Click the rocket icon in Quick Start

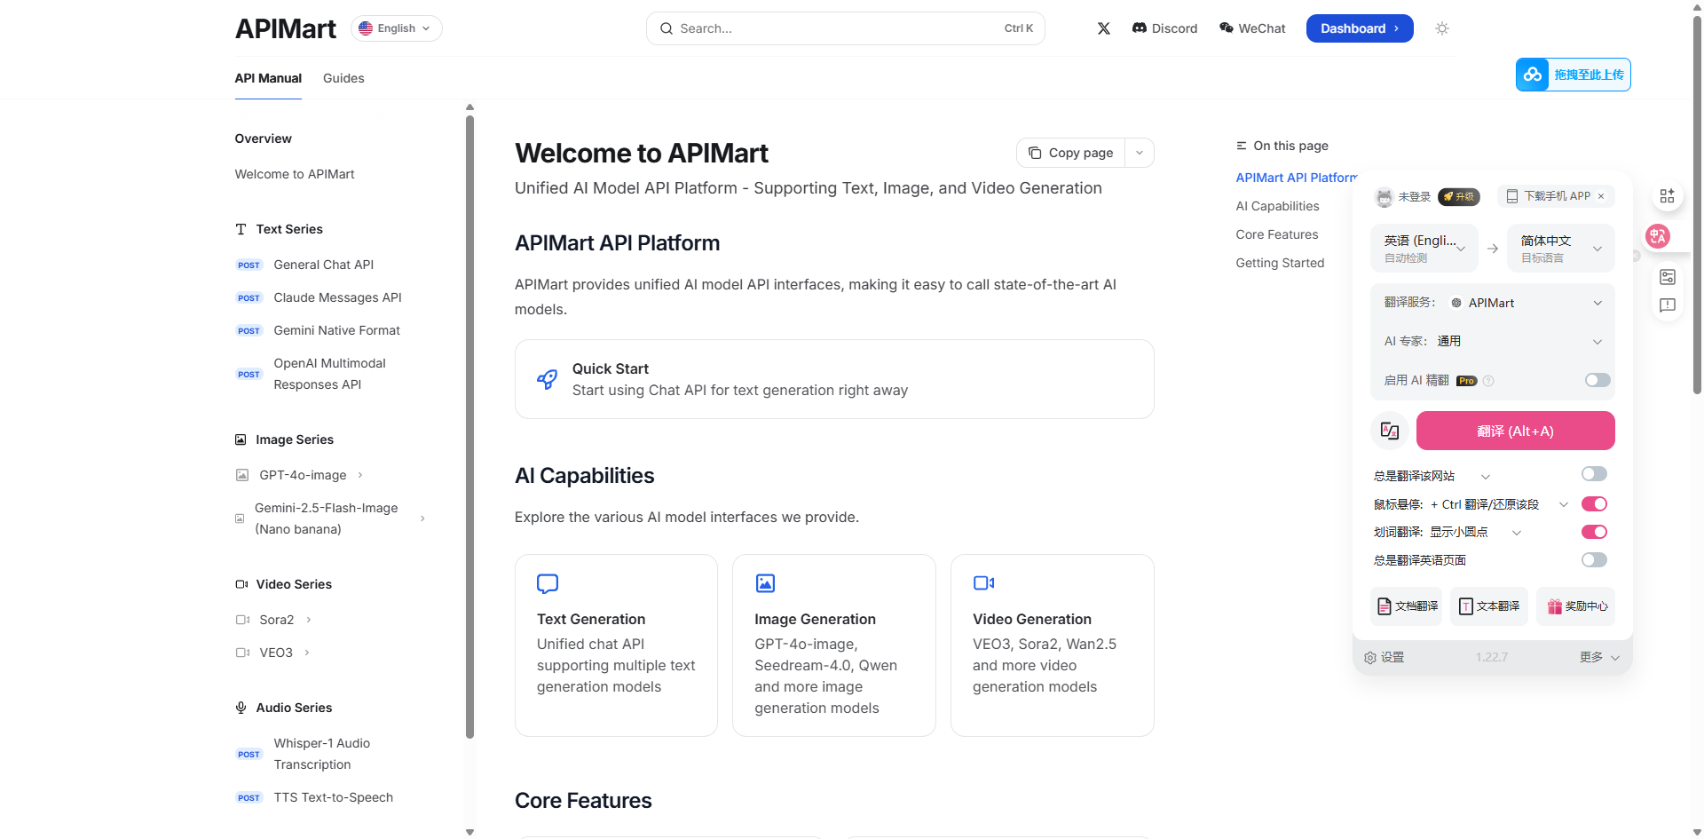548,379
